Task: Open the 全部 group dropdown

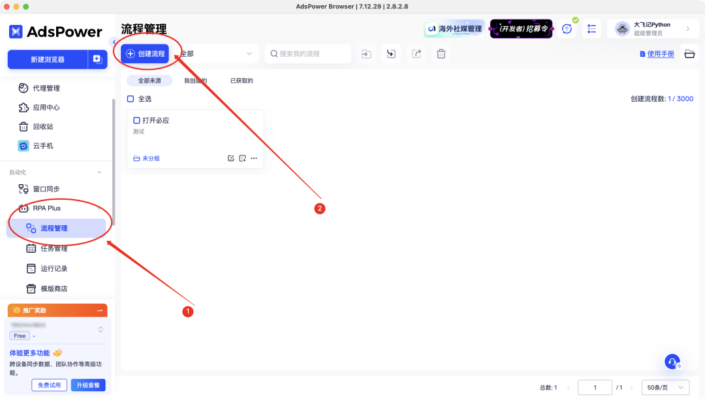Action: (217, 54)
